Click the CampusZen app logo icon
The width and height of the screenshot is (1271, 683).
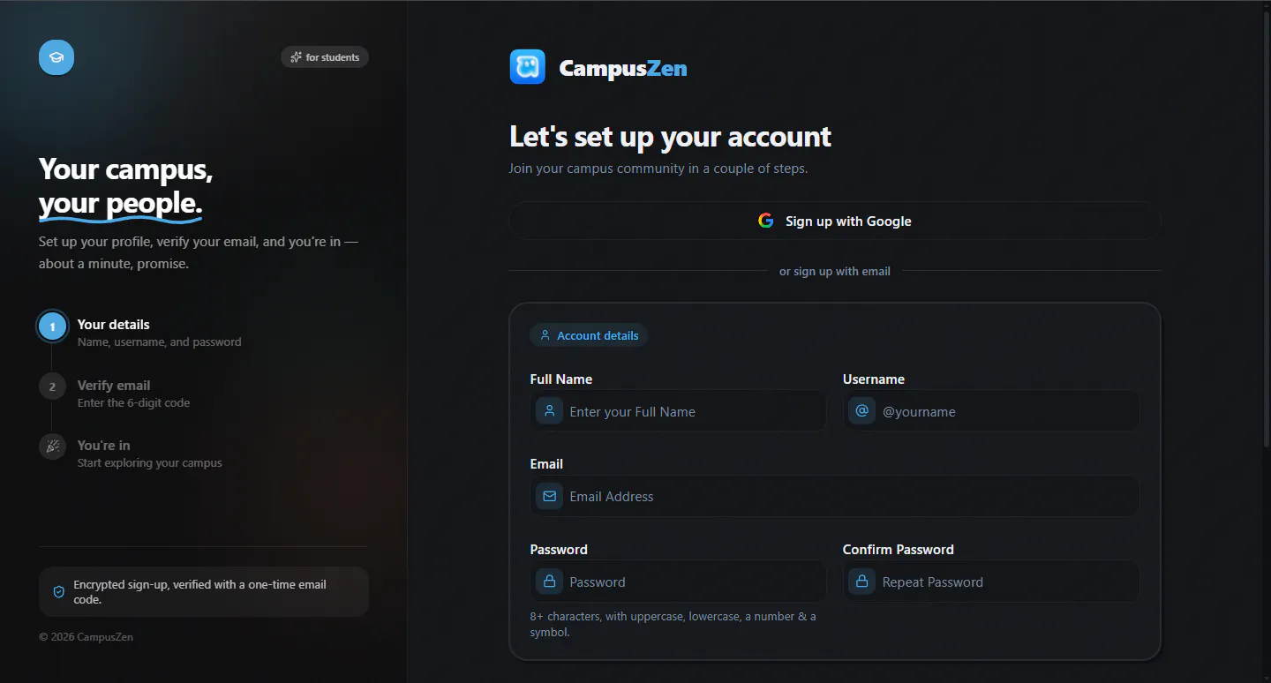click(528, 67)
